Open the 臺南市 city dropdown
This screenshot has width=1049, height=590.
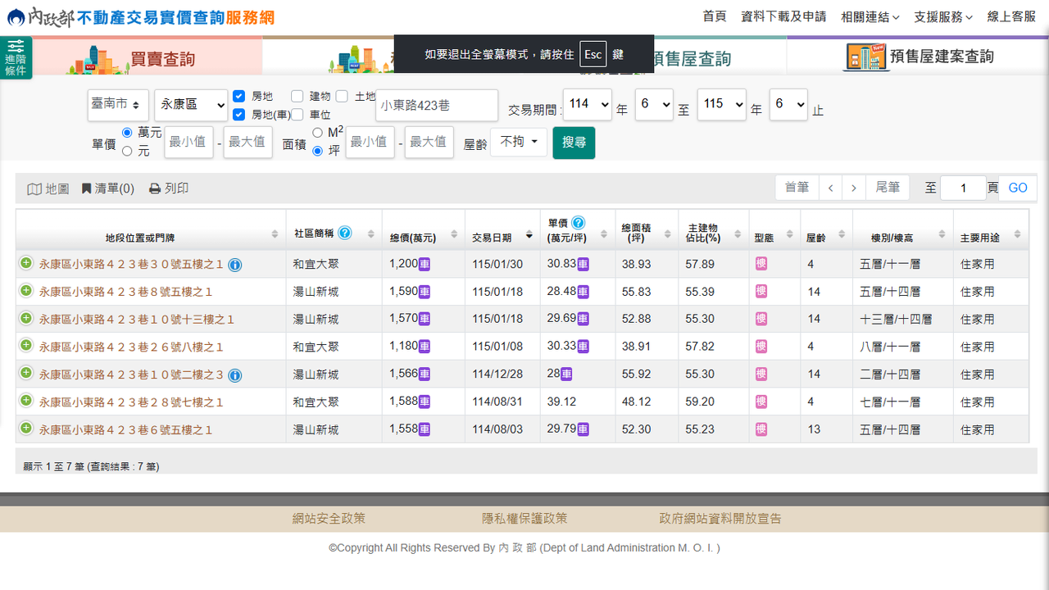118,105
